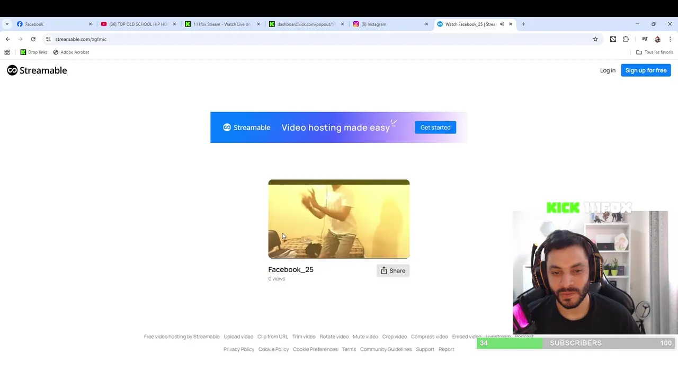Open the media control toolbar icon
The height and width of the screenshot is (381, 678).
coord(645,39)
